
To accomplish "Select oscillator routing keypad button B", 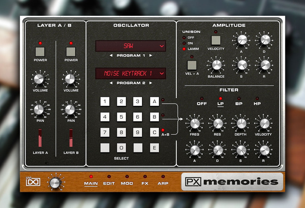I will tap(154, 117).
